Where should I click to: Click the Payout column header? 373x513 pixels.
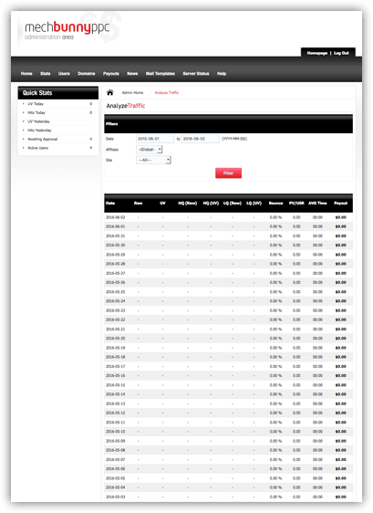pos(340,204)
